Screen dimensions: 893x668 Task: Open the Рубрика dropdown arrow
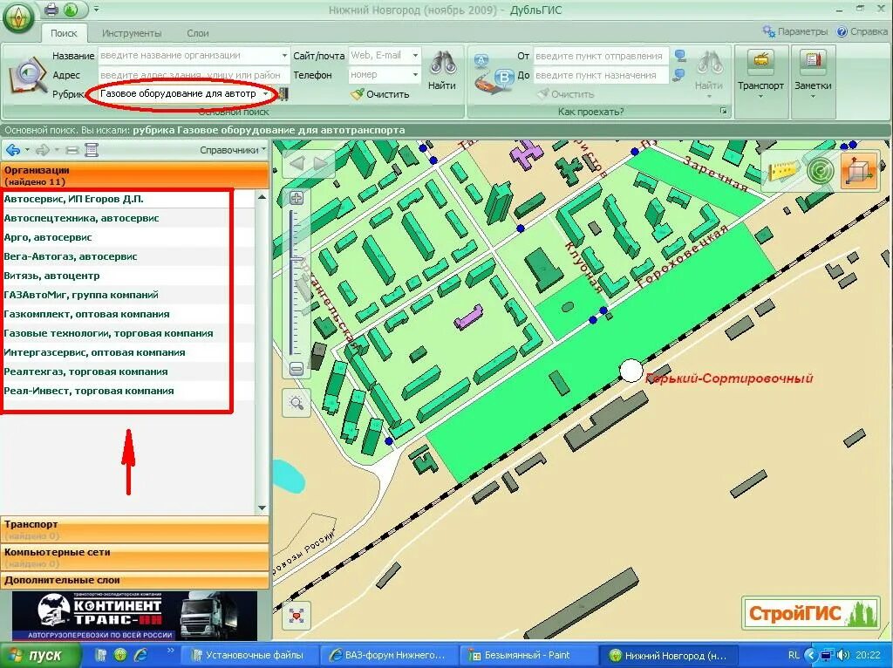tap(265, 93)
